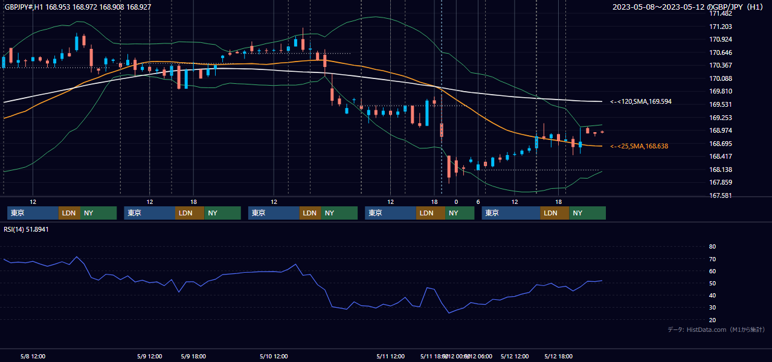Click the 5/9 18:00 time axis label
772x362 pixels.
pos(193,357)
